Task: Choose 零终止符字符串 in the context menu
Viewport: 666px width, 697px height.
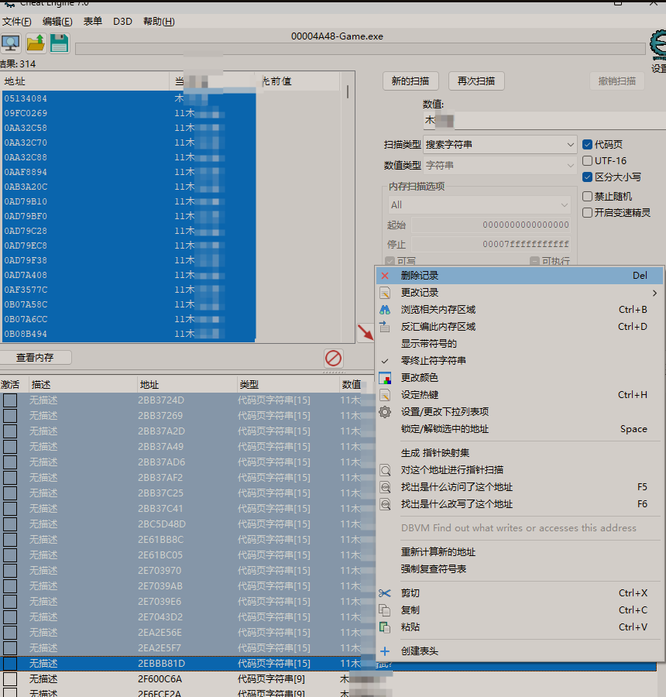Action: [520, 360]
